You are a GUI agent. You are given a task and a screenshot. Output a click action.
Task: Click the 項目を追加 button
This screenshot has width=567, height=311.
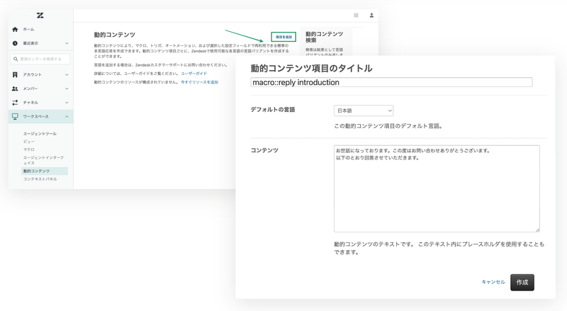(283, 37)
